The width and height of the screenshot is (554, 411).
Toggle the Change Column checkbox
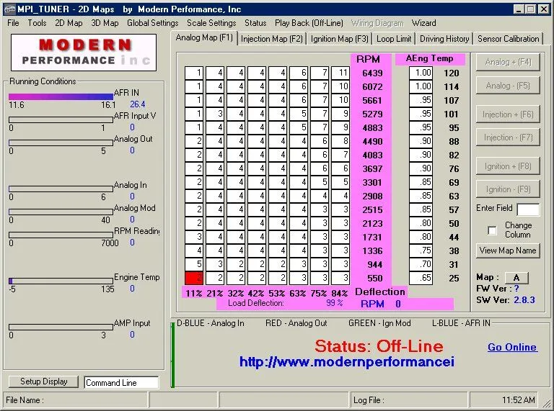pyautogui.click(x=493, y=230)
